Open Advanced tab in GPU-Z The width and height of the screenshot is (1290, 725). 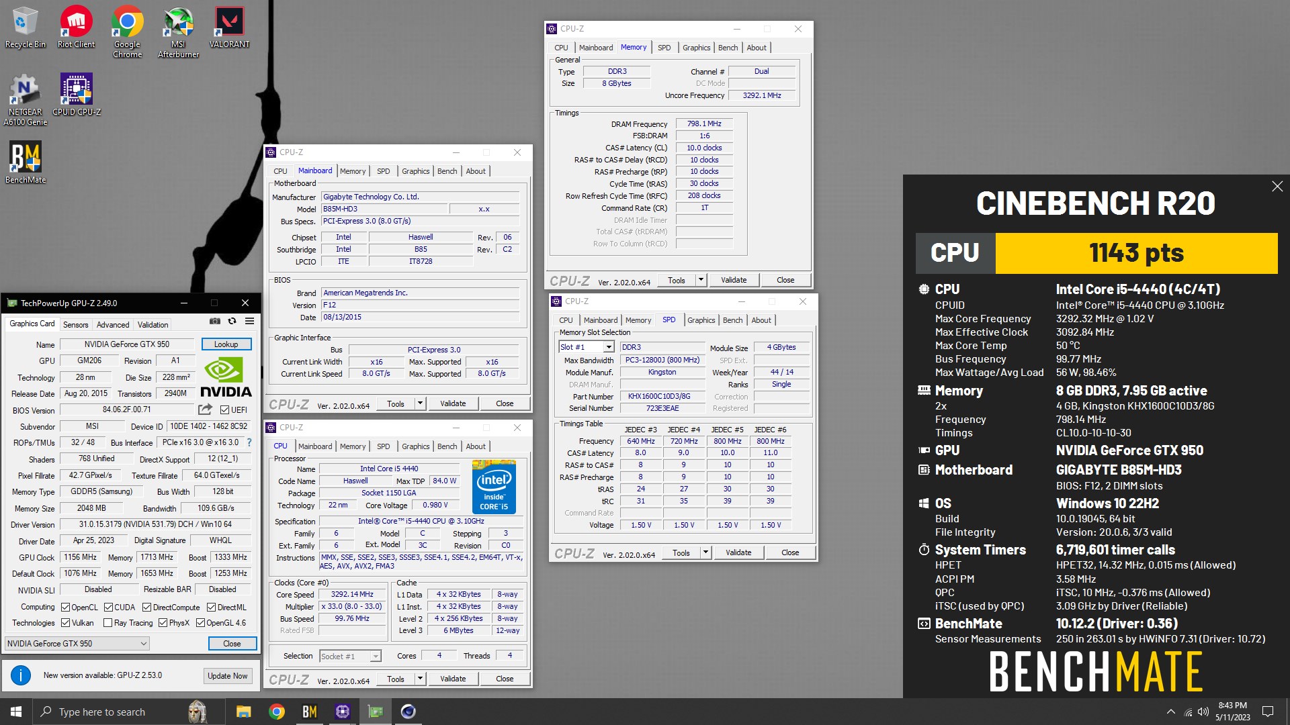[x=113, y=324]
